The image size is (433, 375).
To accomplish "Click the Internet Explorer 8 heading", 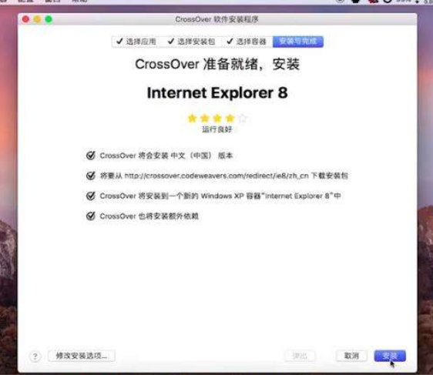I will click(x=217, y=92).
